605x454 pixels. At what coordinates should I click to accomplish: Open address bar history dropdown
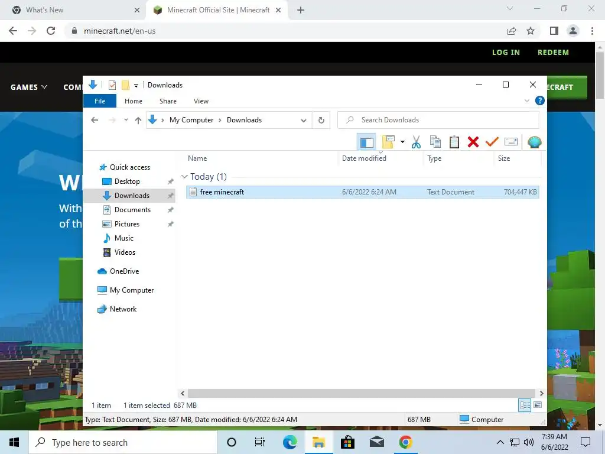(x=304, y=121)
